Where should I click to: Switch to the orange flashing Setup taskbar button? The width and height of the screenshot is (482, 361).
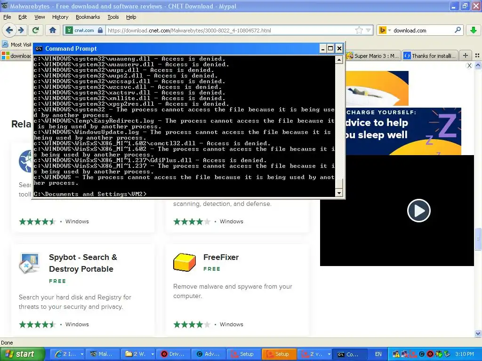279,354
